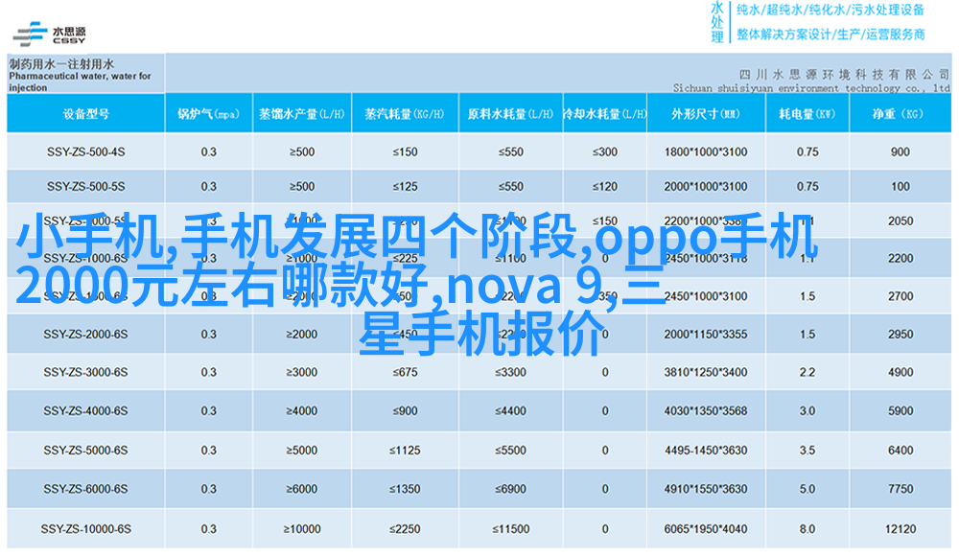Click the net weight value 2950
This screenshot has height=557, width=959.
[901, 335]
